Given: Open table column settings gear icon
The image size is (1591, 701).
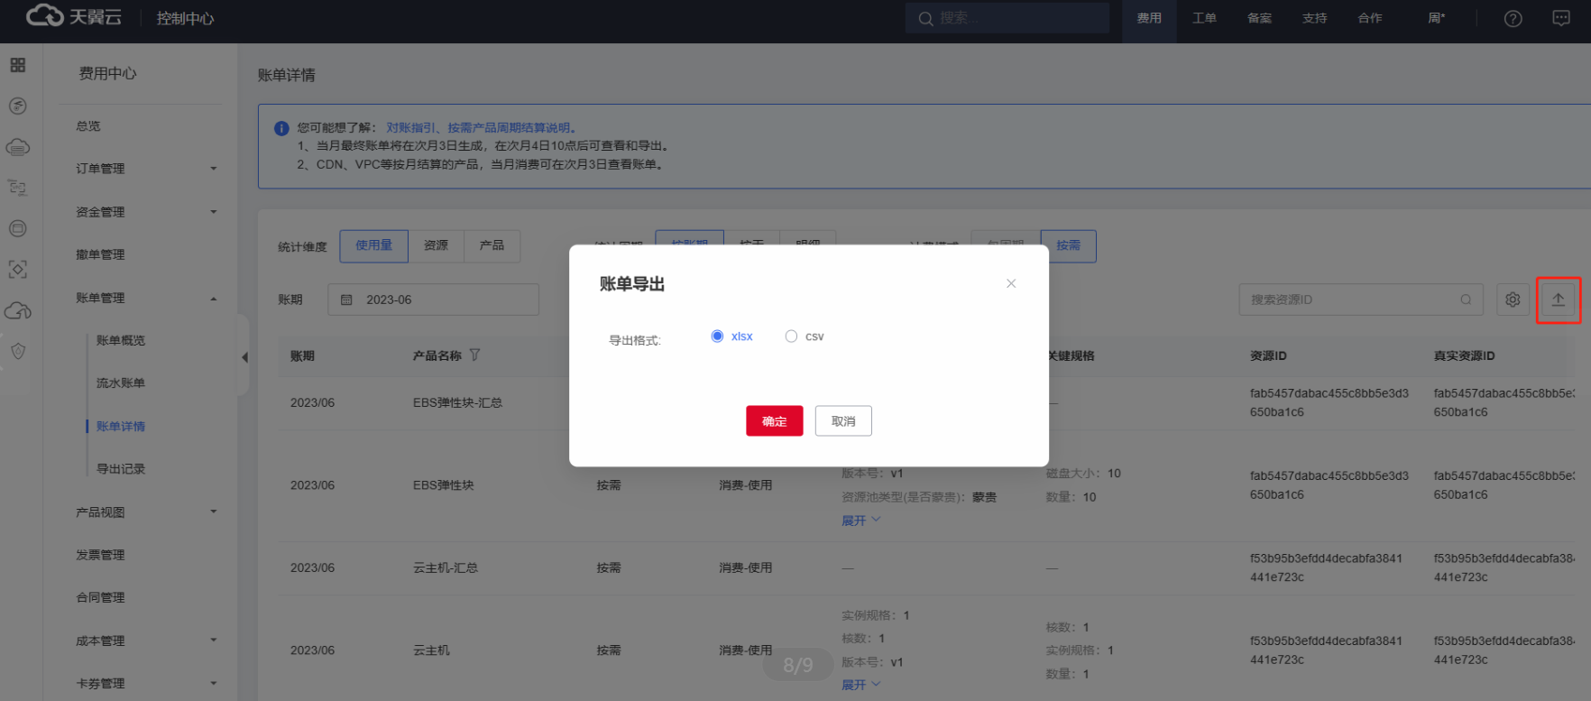Looking at the screenshot, I should [x=1513, y=300].
